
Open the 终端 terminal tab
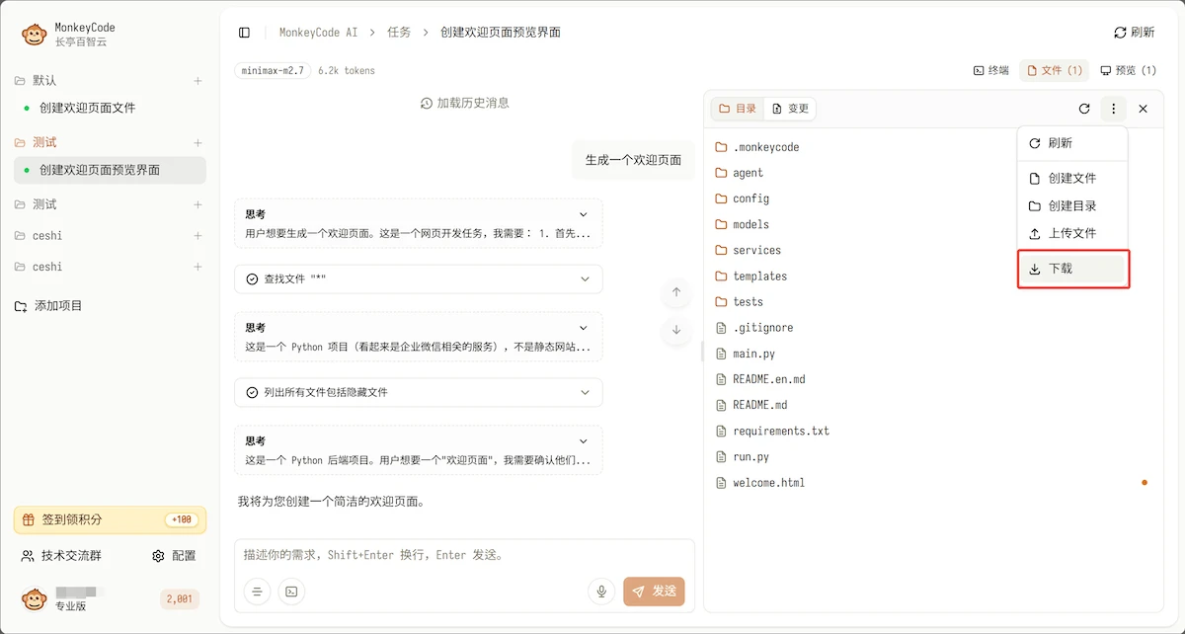click(x=991, y=71)
